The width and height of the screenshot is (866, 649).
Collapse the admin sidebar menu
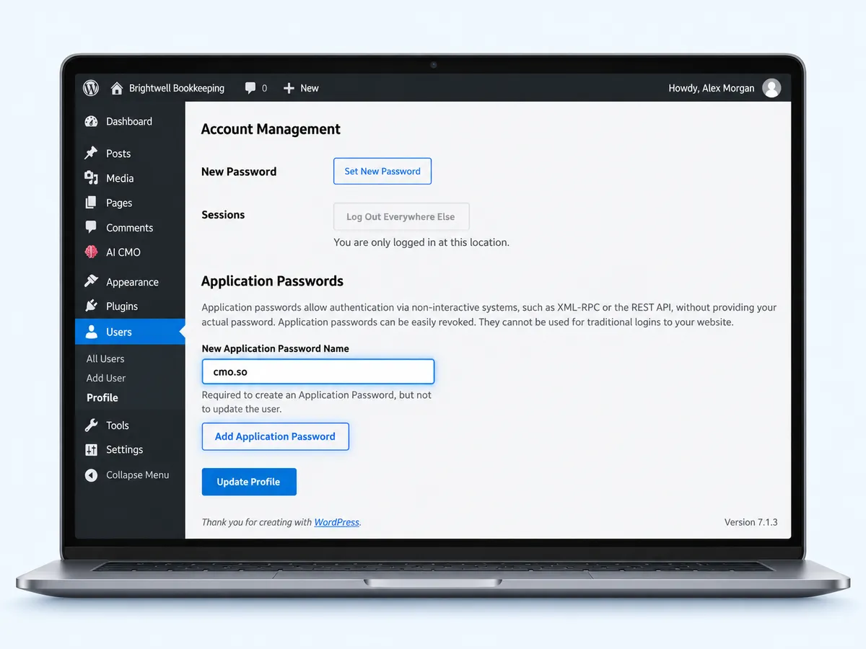pos(138,474)
